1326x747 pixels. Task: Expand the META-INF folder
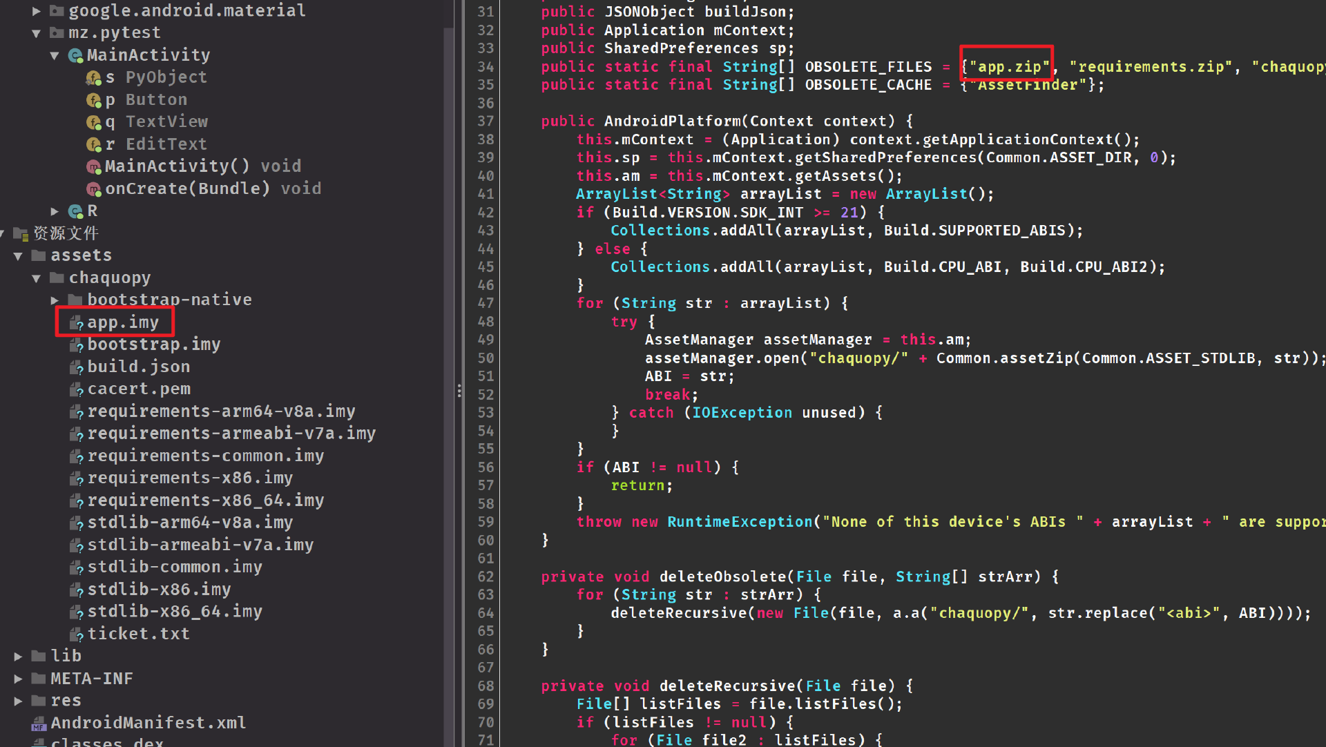tap(19, 679)
